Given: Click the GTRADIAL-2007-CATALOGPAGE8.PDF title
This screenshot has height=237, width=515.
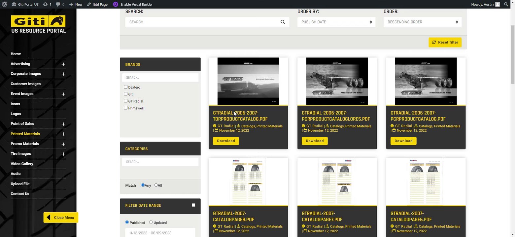Looking at the screenshot, I should [x=233, y=217].
